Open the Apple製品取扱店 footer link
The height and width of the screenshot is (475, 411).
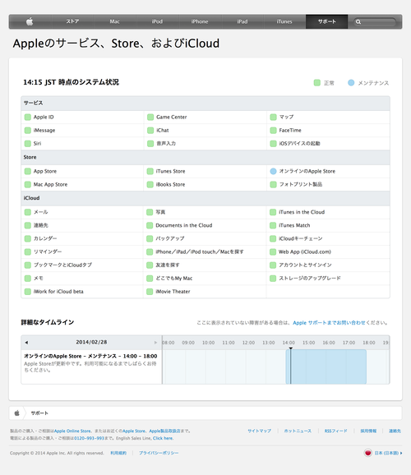click(x=164, y=431)
